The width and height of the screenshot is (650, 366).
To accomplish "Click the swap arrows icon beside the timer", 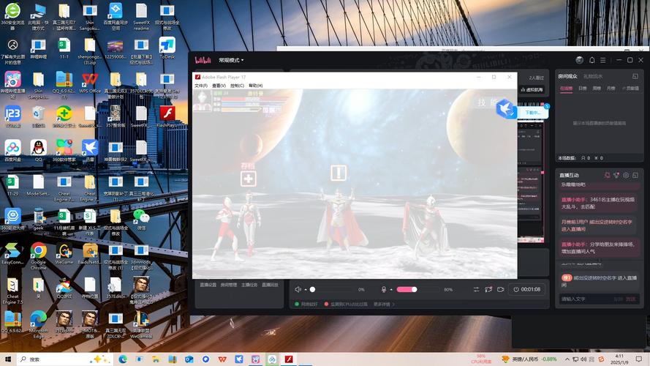I will tap(476, 289).
